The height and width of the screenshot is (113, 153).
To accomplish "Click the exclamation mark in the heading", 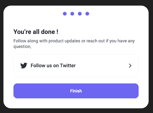I will (57, 32).
